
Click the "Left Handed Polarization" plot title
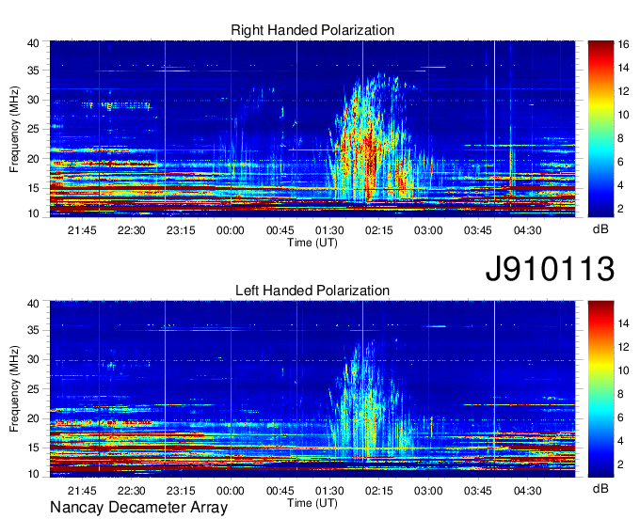[x=312, y=291]
